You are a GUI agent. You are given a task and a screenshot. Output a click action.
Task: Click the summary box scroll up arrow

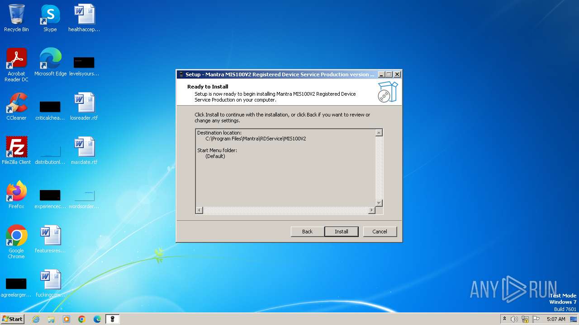[x=379, y=133]
